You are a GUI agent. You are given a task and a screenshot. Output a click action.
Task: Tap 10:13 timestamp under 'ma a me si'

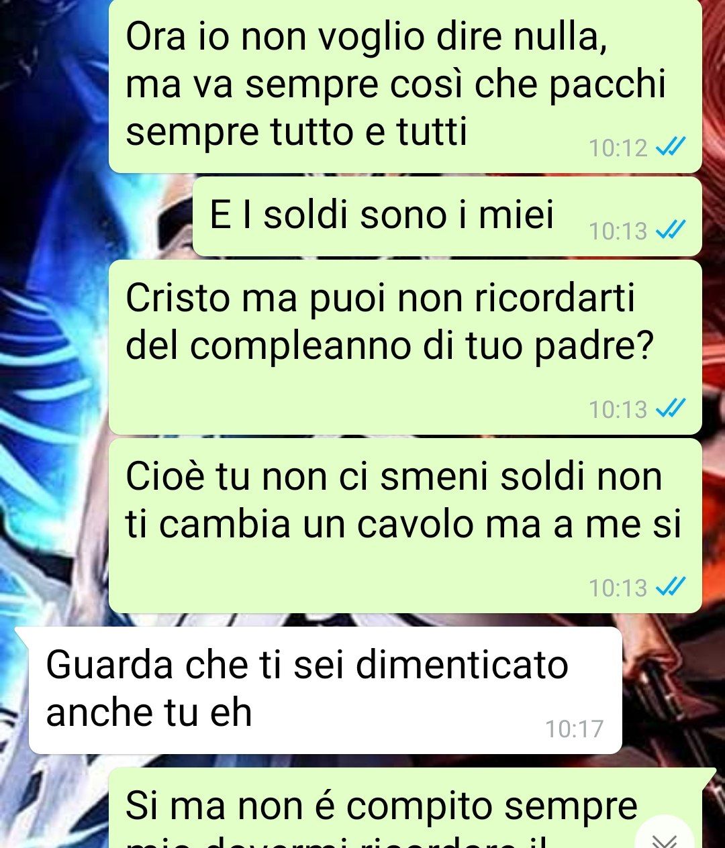pos(618,588)
